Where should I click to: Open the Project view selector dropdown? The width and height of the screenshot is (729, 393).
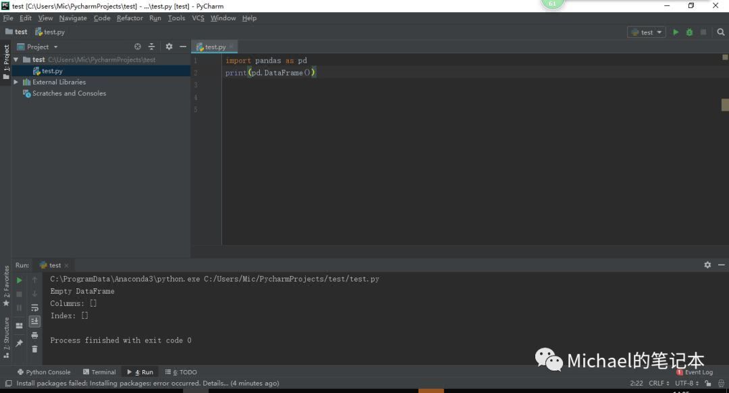coord(42,47)
